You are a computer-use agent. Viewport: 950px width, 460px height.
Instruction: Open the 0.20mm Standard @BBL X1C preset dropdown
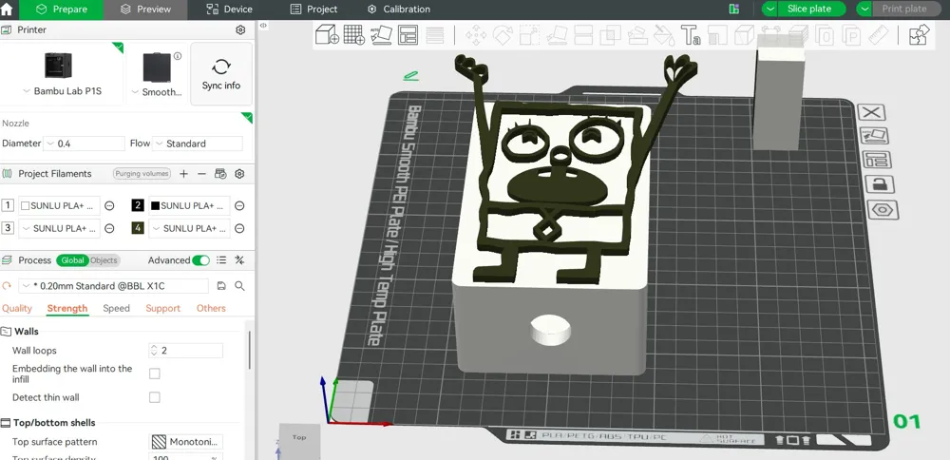tap(113, 286)
